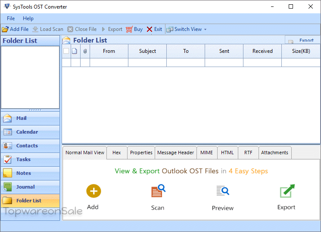The height and width of the screenshot is (232, 321).
Task: Click the Export arrow icon in toolbar
Action: (103, 29)
